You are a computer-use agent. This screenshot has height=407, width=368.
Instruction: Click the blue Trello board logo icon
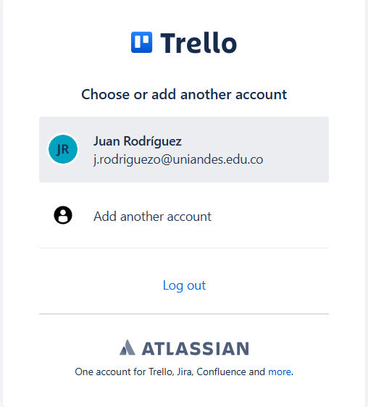[141, 42]
